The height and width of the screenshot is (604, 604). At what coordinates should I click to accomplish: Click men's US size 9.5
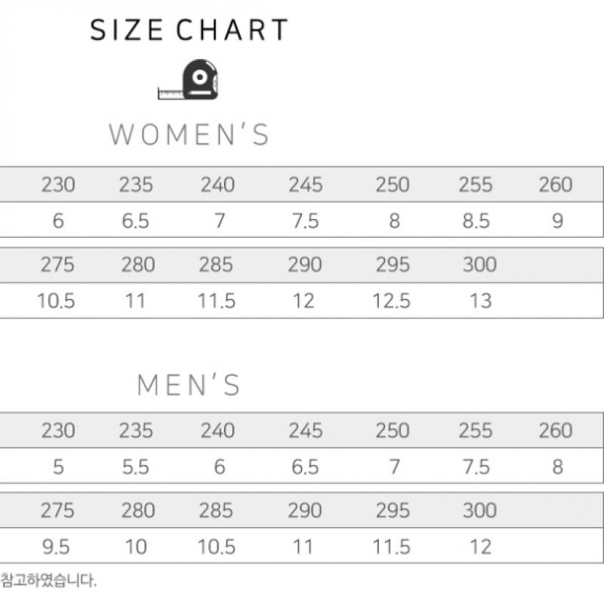[58, 546]
